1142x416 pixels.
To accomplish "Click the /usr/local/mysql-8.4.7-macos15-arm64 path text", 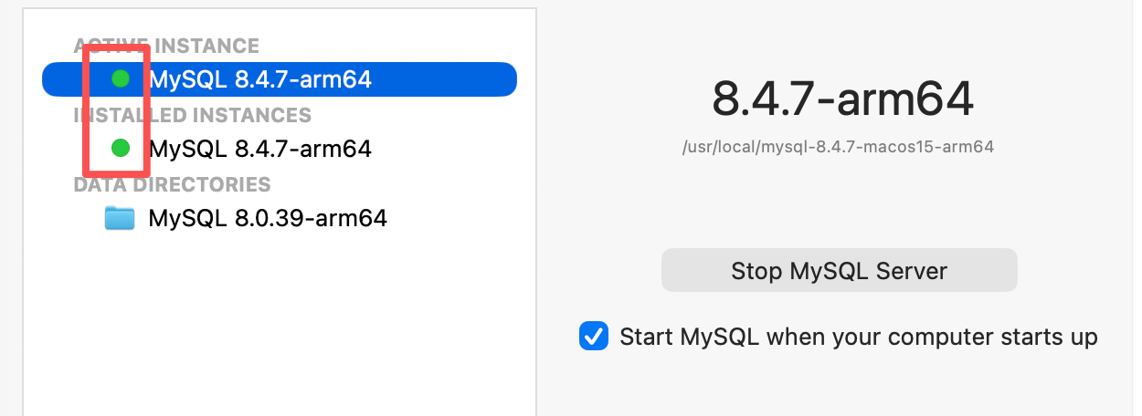I will pos(838,146).
